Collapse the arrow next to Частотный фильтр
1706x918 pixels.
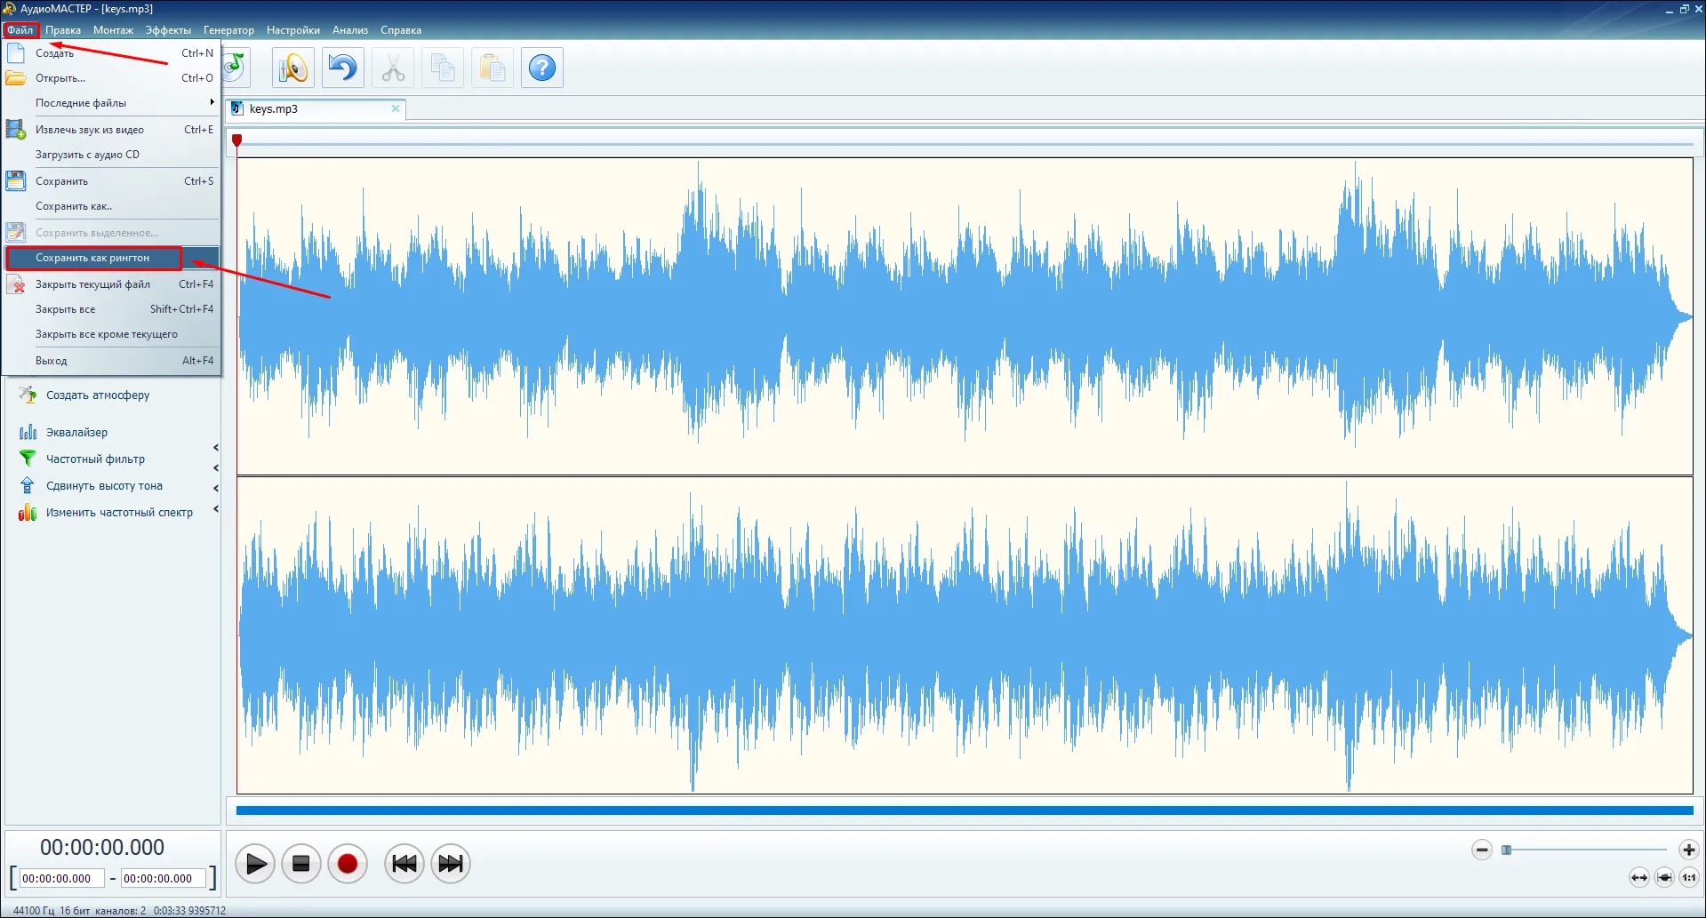215,468
